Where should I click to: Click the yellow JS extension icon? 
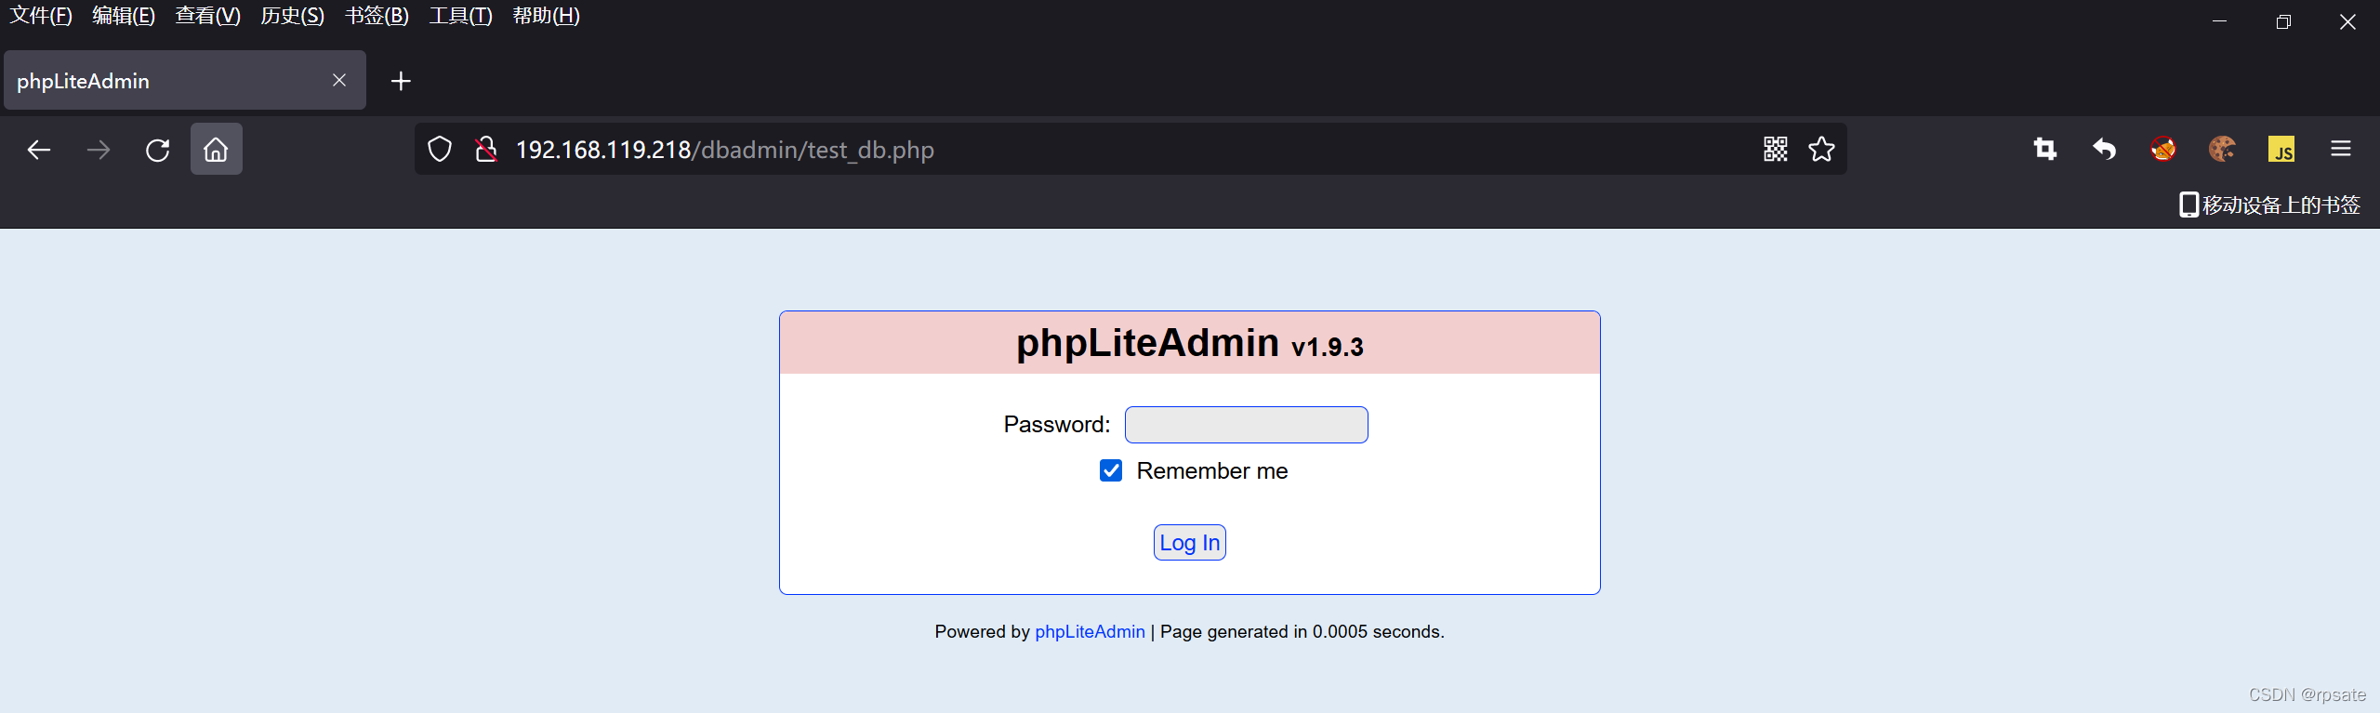pyautogui.click(x=2281, y=149)
